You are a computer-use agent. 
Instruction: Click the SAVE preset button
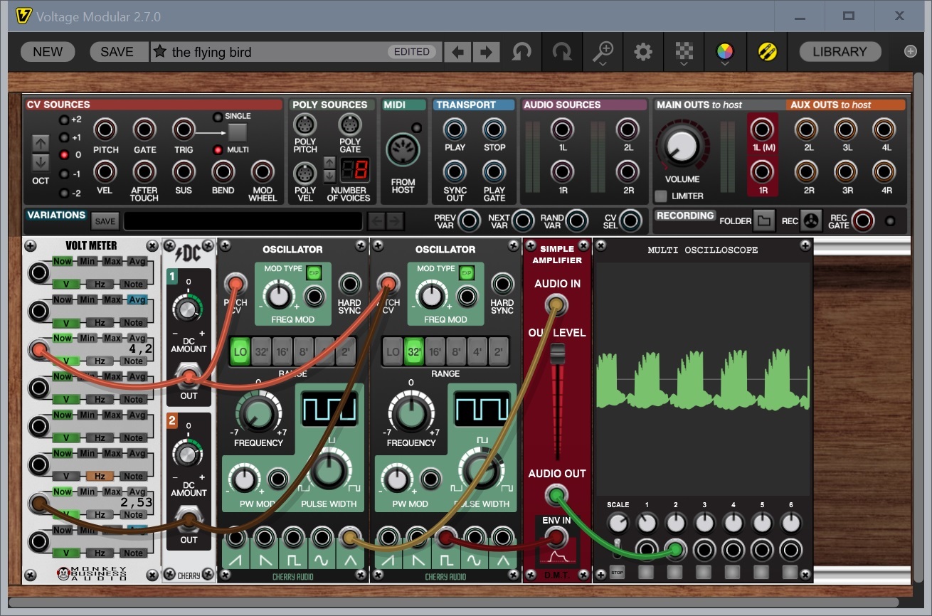tap(117, 52)
